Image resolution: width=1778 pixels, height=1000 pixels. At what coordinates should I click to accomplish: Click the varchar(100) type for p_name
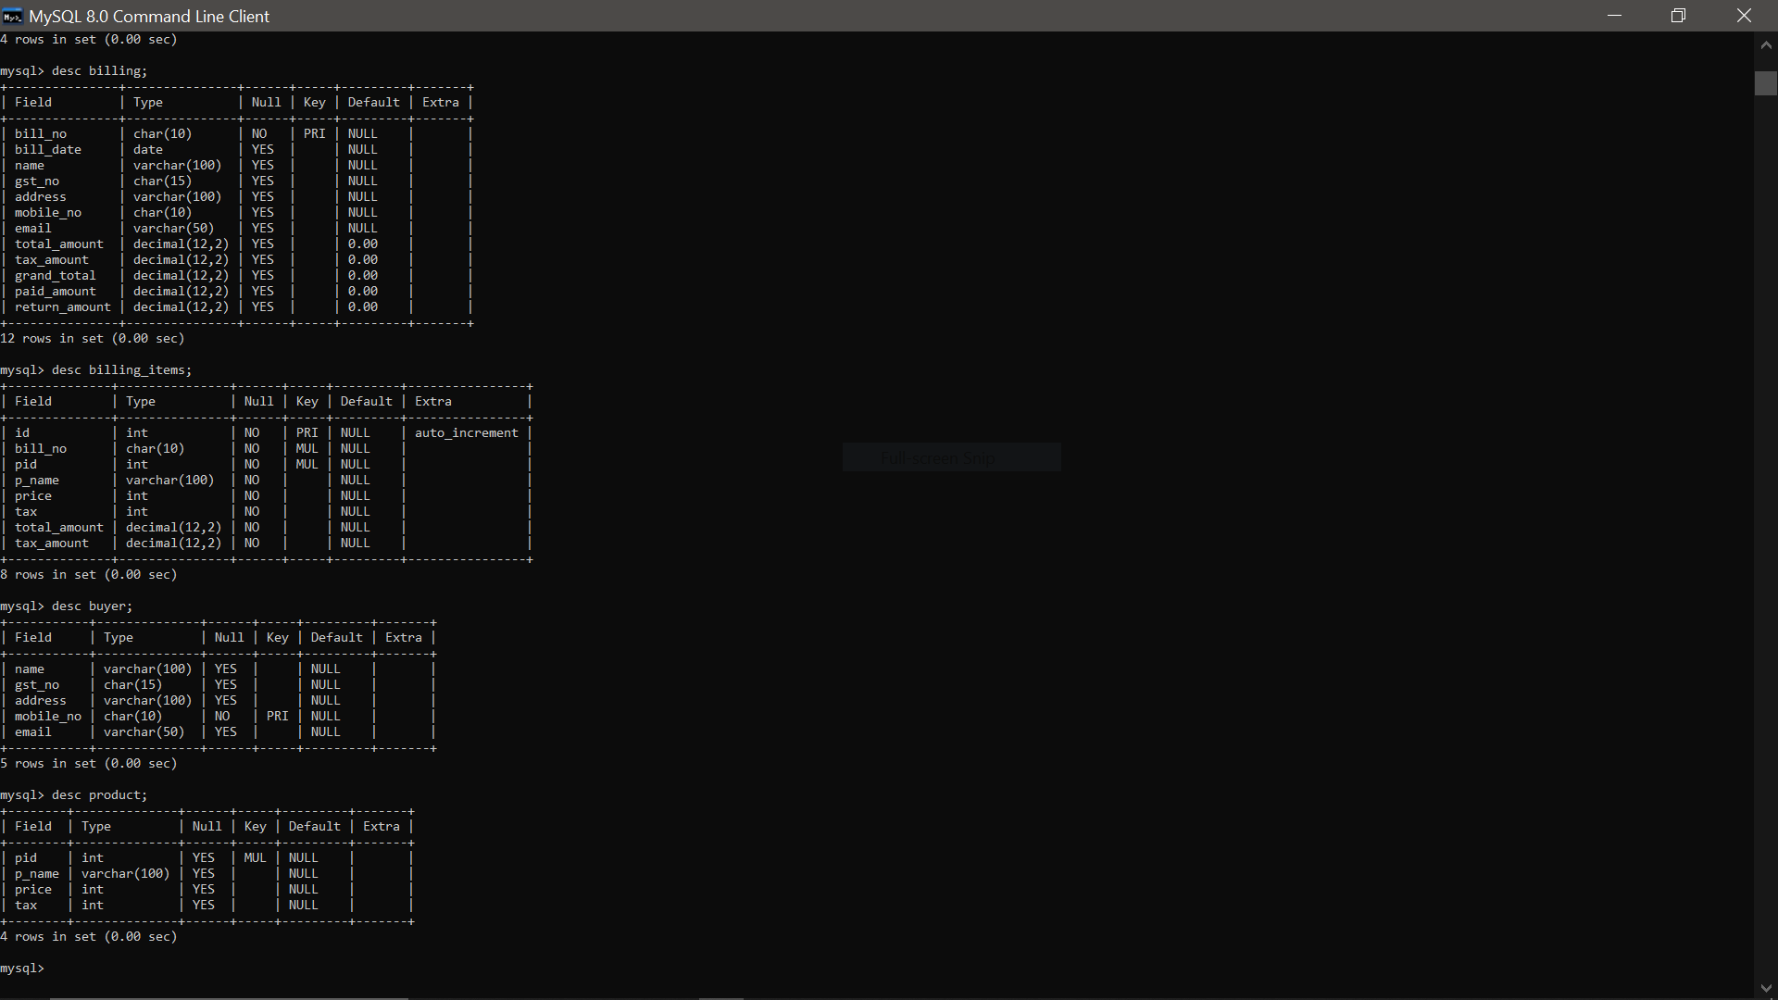[x=169, y=480]
